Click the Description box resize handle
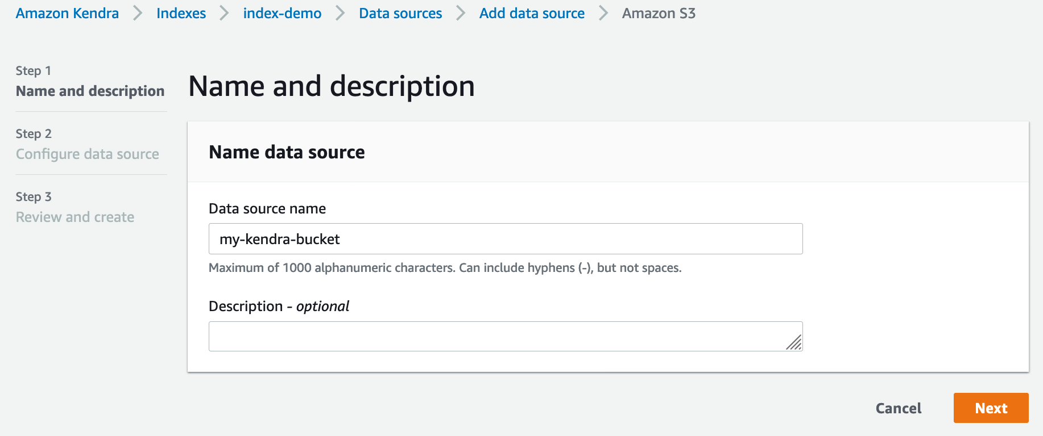Screen dimensions: 1043x436 [x=794, y=342]
